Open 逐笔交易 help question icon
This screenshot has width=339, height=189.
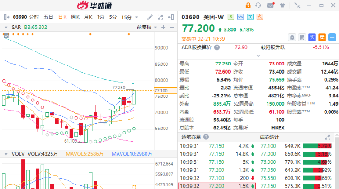click(x=206, y=137)
